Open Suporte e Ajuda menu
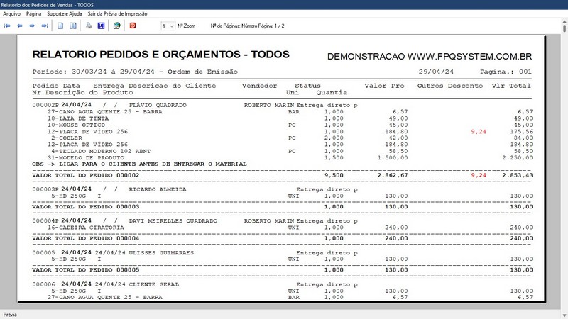This screenshot has width=568, height=319. pyautogui.click(x=65, y=13)
